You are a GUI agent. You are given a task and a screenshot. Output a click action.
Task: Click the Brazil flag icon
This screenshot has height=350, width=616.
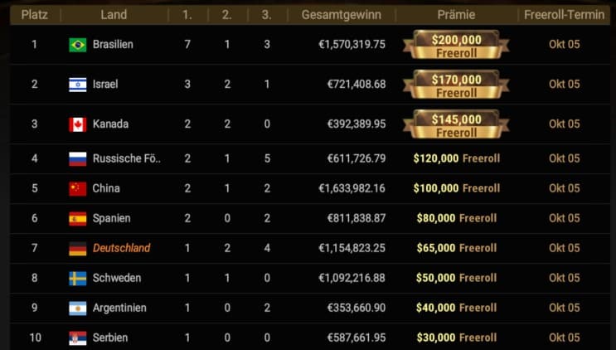pyautogui.click(x=78, y=45)
